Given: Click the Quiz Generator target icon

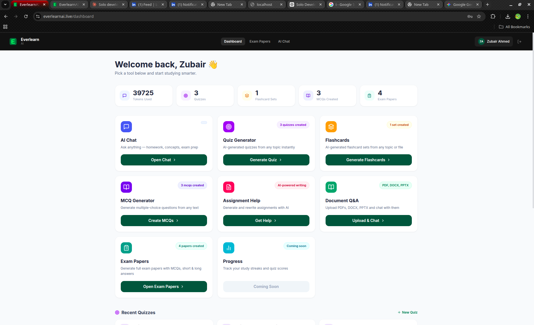Looking at the screenshot, I should [x=229, y=127].
